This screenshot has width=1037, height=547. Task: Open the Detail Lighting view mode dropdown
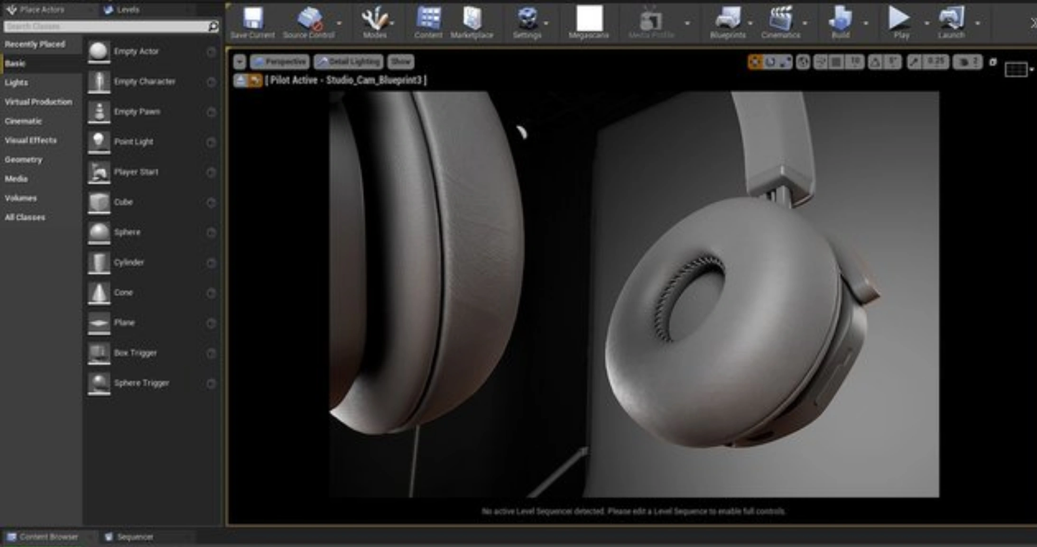[x=349, y=62]
